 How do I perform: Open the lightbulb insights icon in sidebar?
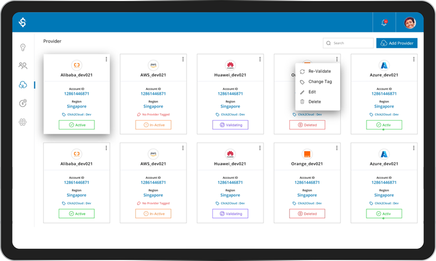pyautogui.click(x=23, y=47)
